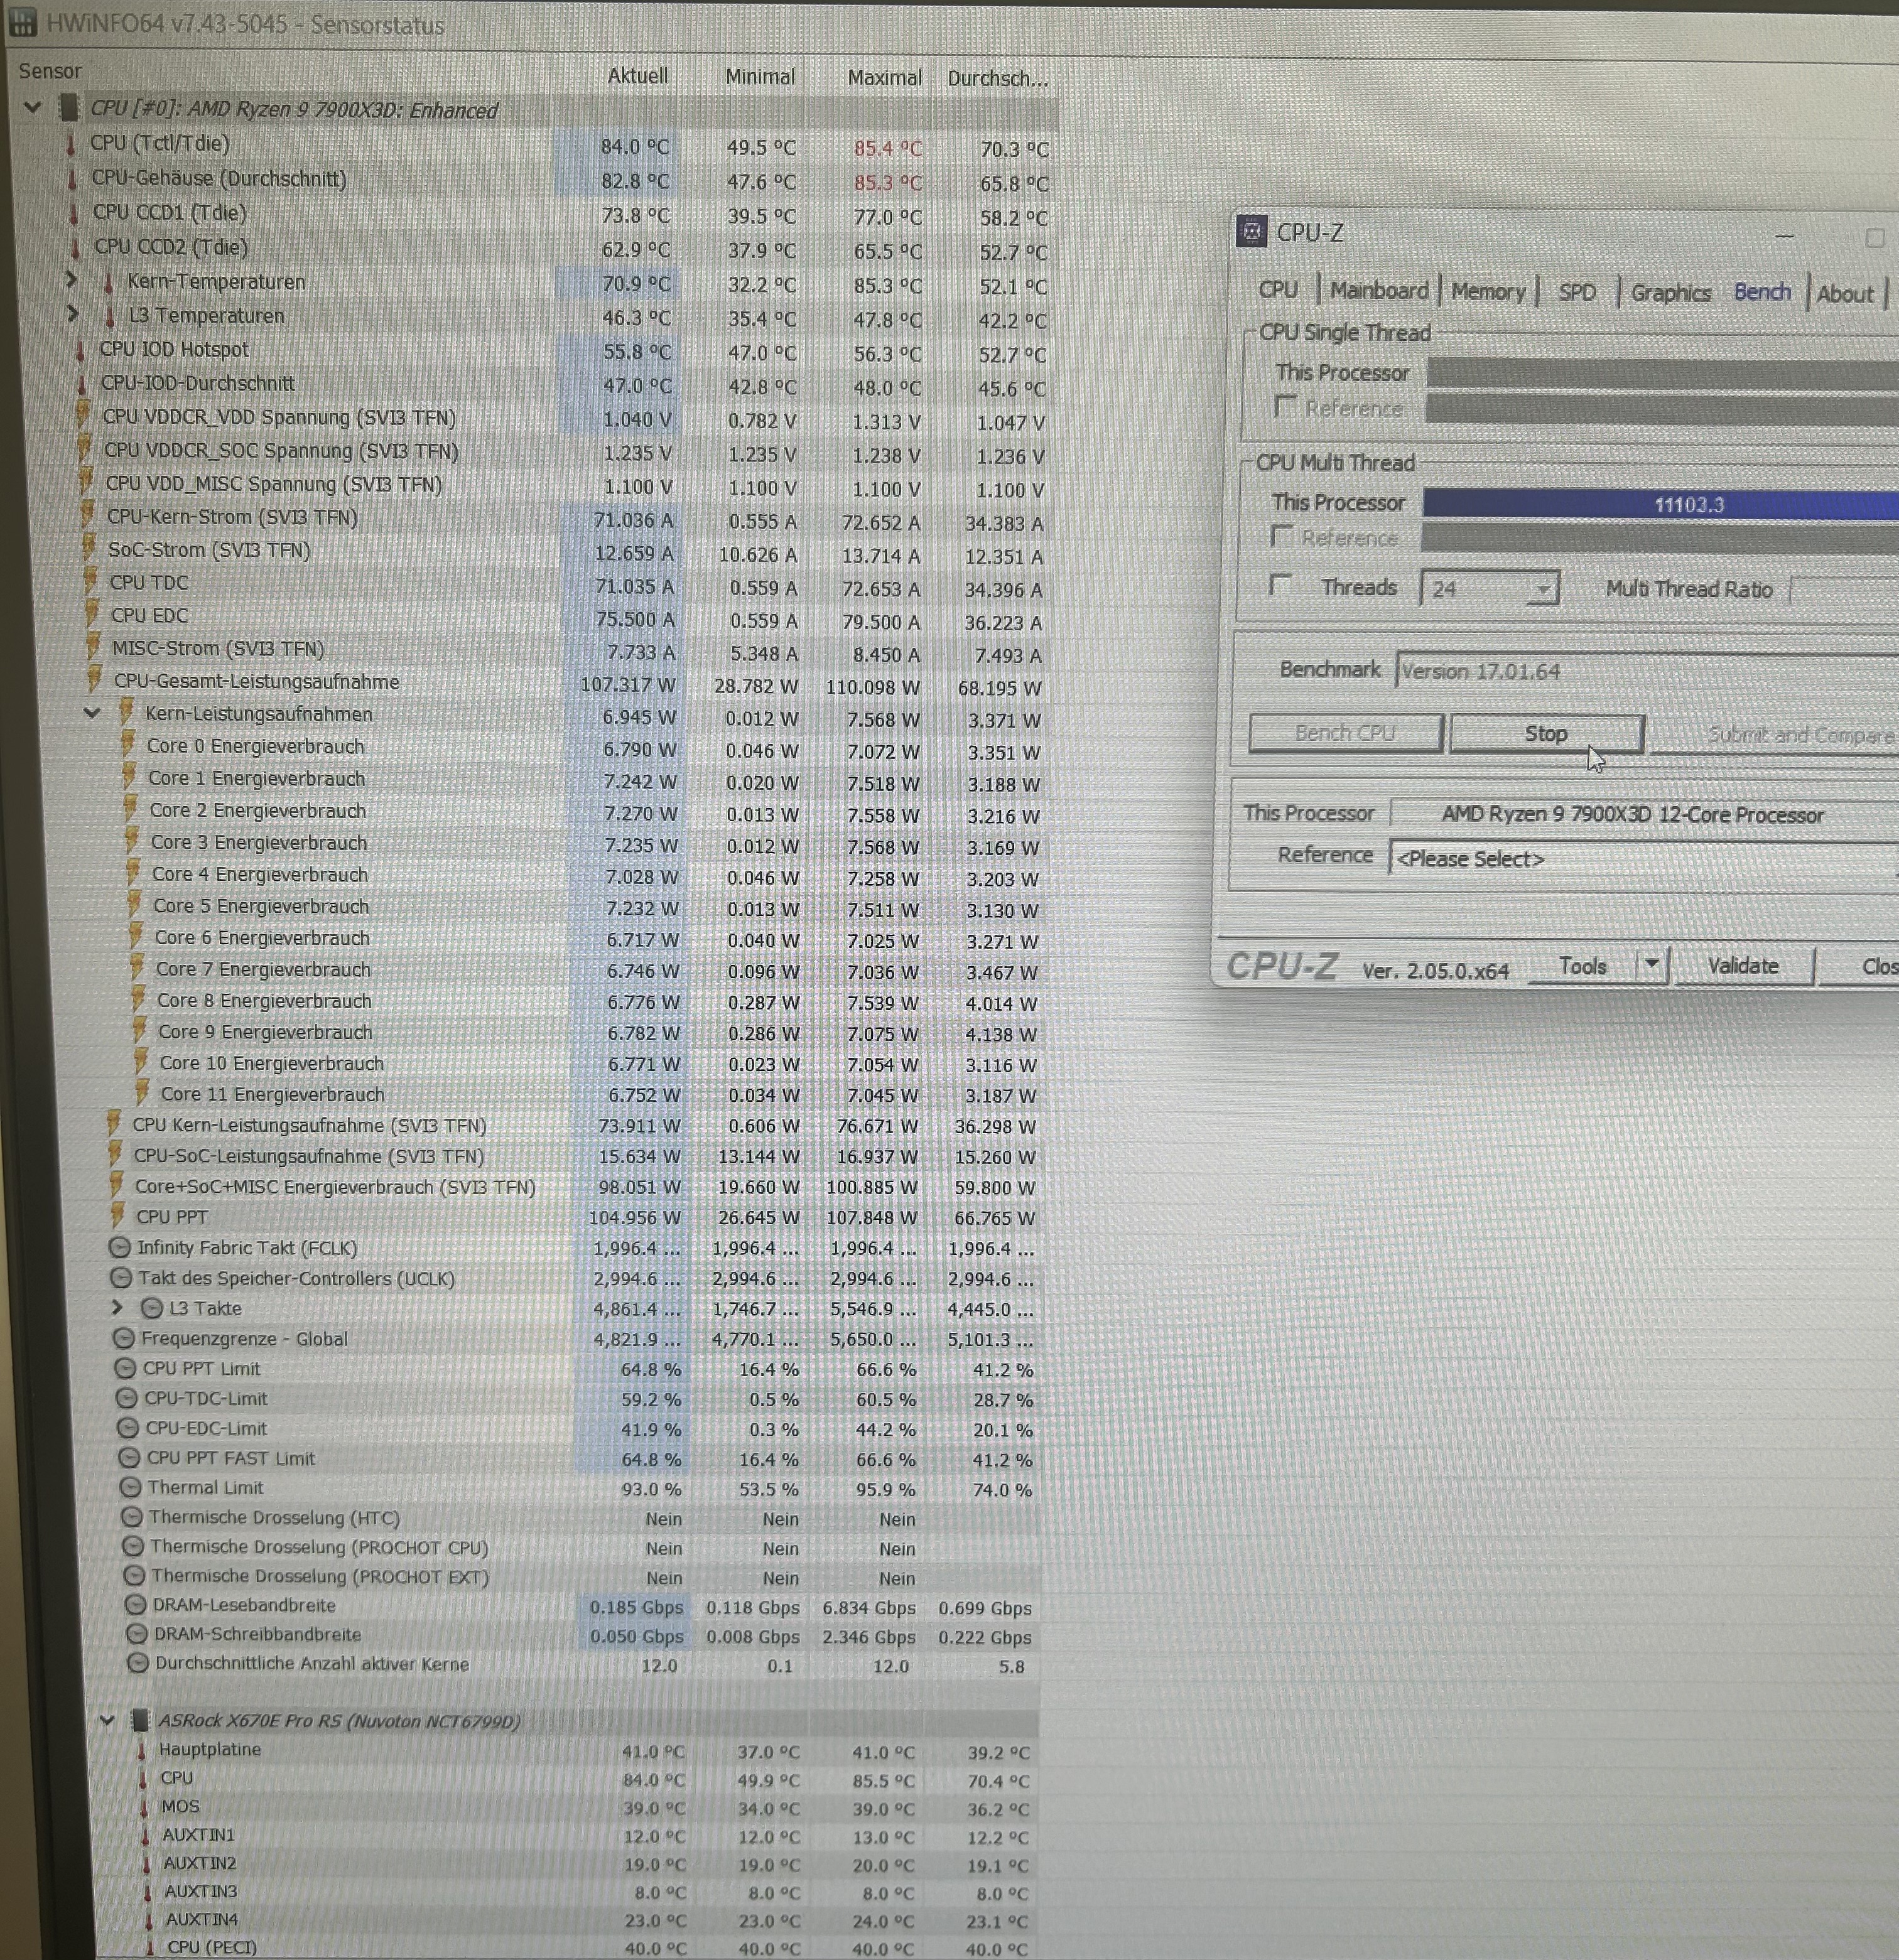Open the Memory tab in CPU-Z
The height and width of the screenshot is (1960, 1899).
point(1488,292)
